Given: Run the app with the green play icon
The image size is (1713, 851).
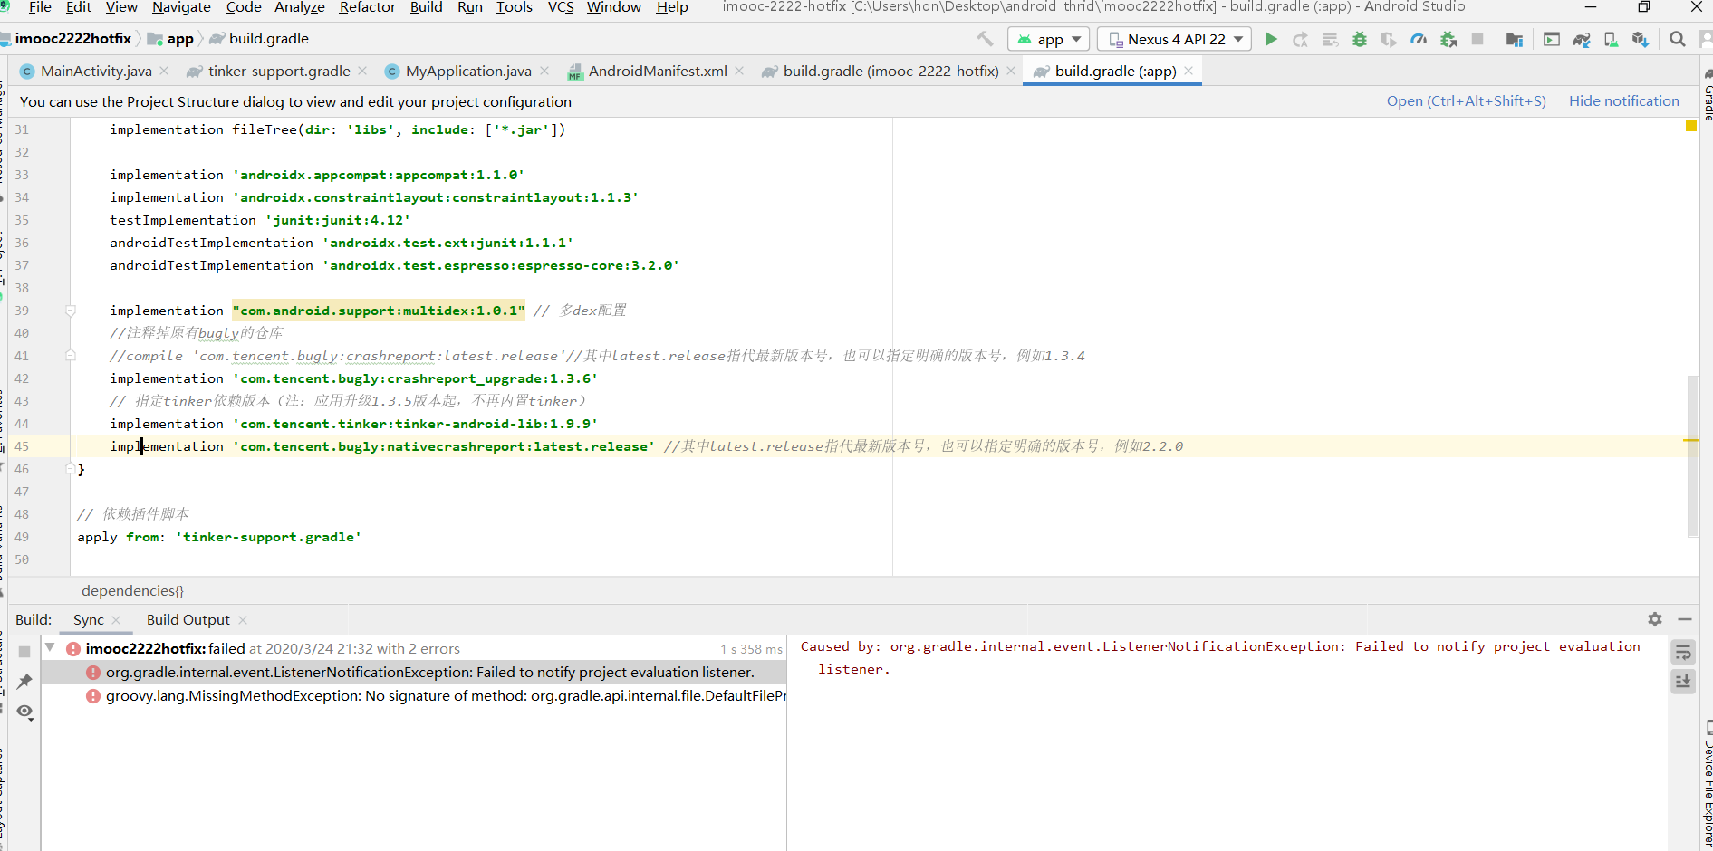Looking at the screenshot, I should [1271, 39].
